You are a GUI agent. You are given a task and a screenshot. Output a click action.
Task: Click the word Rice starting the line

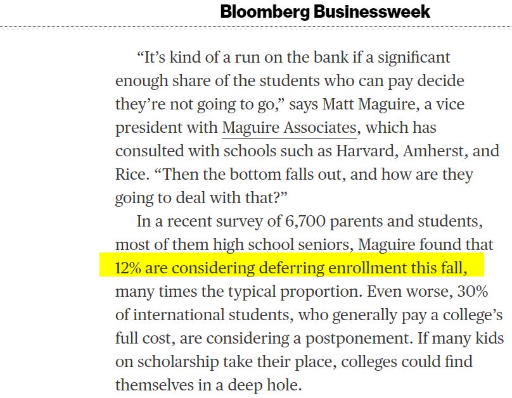pos(131,175)
